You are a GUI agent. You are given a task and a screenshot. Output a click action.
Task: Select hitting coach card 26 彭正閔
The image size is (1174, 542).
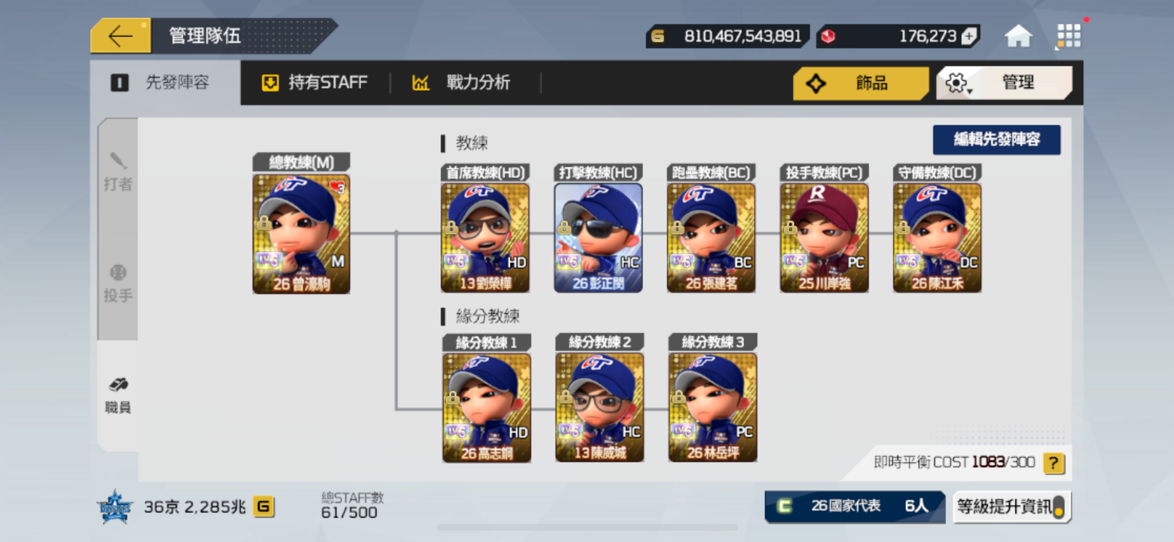598,238
